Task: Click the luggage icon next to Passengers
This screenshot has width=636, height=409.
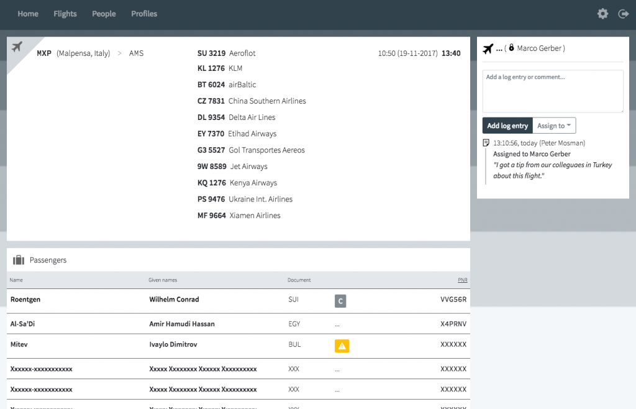Action: coord(19,260)
